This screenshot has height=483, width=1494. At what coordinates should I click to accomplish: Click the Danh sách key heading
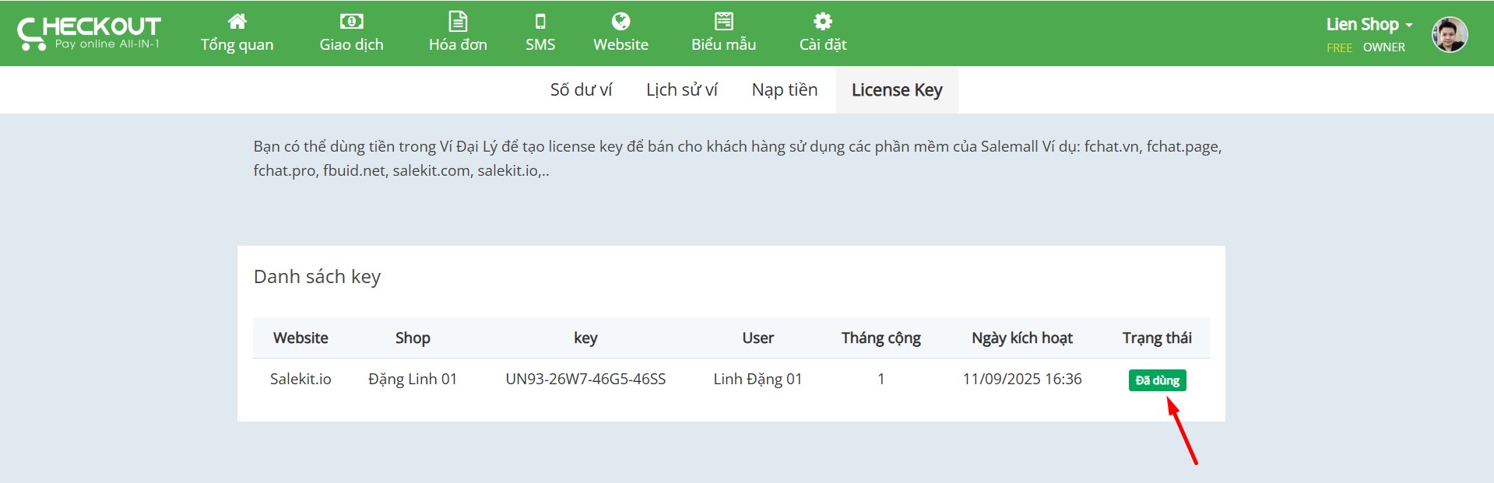[x=317, y=277]
